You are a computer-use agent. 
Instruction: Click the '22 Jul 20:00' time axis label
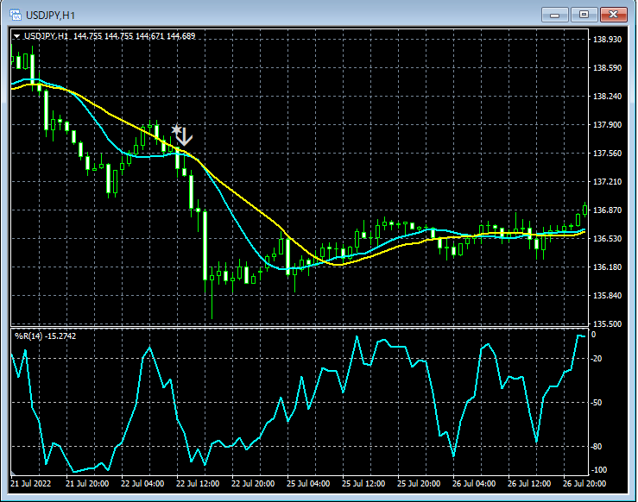pos(253,484)
